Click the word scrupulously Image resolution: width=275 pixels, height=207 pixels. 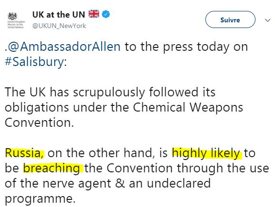(x=109, y=93)
